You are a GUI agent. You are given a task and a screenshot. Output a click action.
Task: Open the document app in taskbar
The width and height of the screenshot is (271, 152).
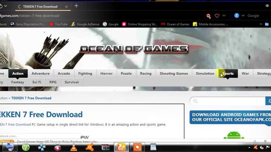click(x=153, y=147)
